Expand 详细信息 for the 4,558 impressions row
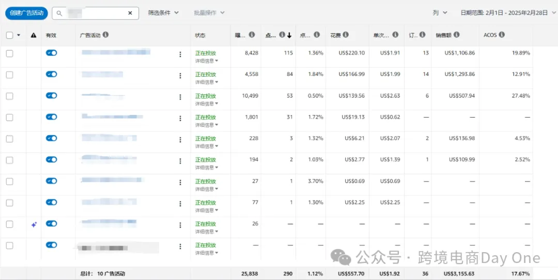558x280 pixels. click(x=207, y=82)
